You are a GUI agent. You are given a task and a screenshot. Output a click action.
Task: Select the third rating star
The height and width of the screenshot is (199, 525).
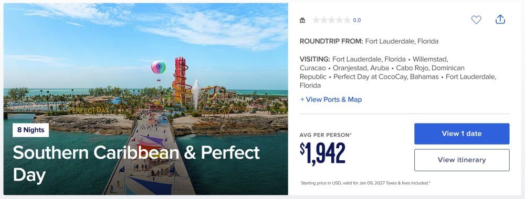[331, 20]
